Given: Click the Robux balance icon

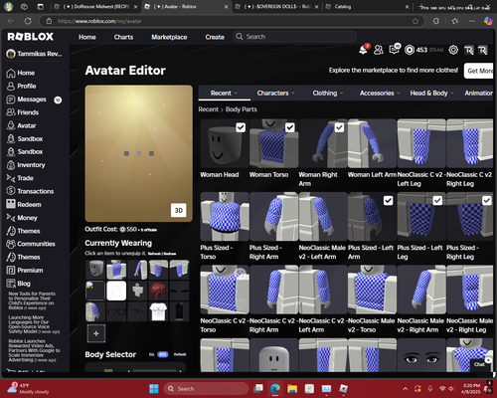Looking at the screenshot, I should click(x=410, y=50).
